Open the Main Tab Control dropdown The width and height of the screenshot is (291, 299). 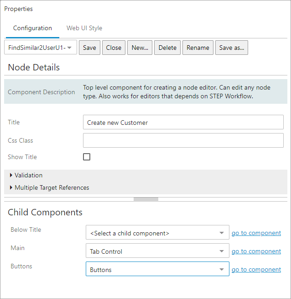(x=157, y=251)
